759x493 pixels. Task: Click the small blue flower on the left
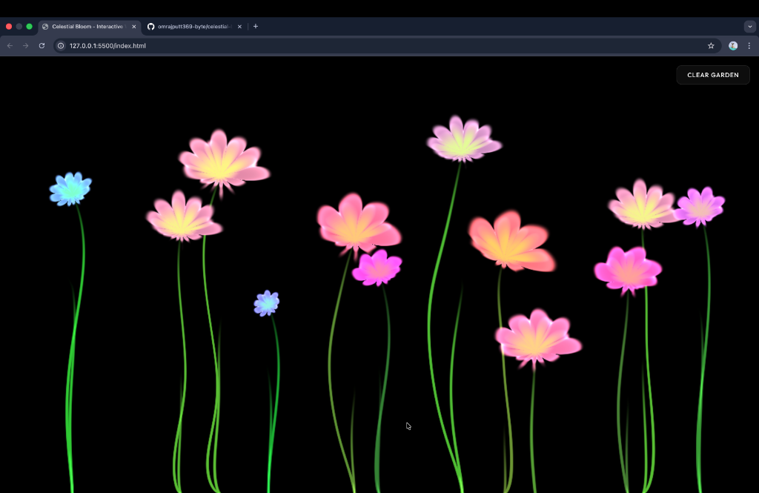[x=70, y=189]
